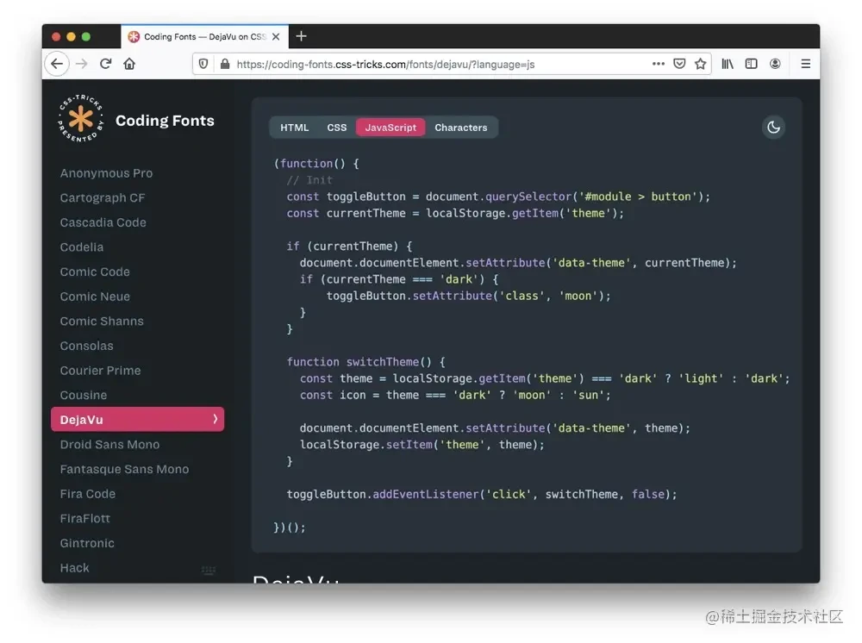This screenshot has height=643, width=862.
Task: Click the '// Init' comment in code
Action: click(309, 180)
